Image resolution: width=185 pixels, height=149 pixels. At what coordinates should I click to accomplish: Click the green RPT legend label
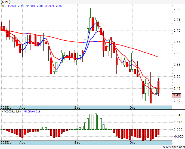(4, 6)
